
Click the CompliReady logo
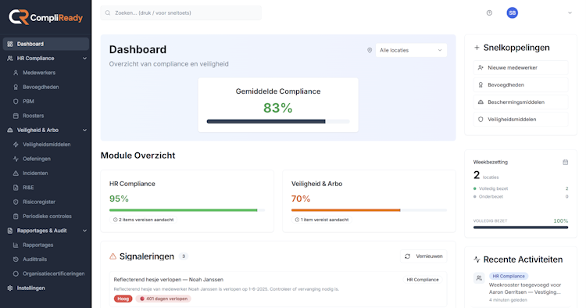tap(45, 17)
